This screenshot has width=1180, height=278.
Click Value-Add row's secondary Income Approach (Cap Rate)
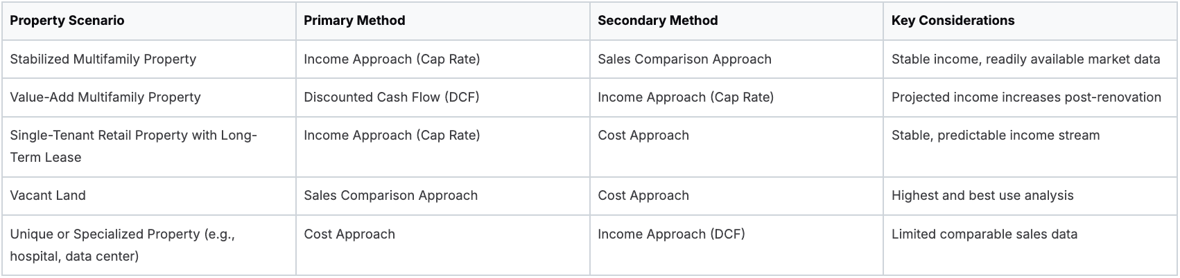tap(686, 98)
